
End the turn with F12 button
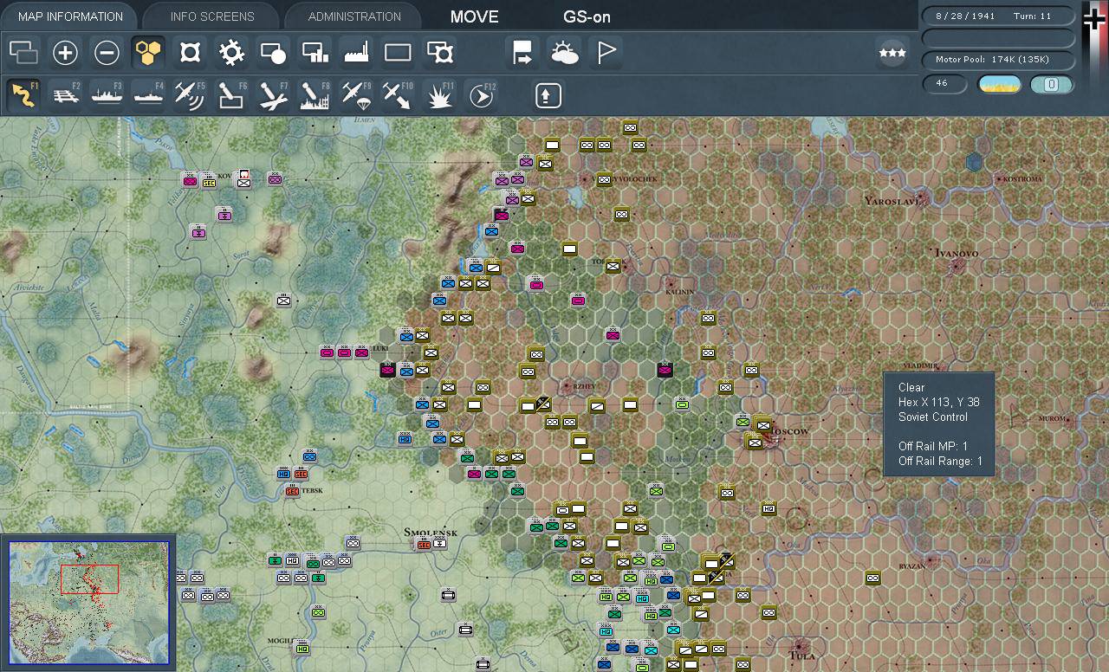pos(481,94)
